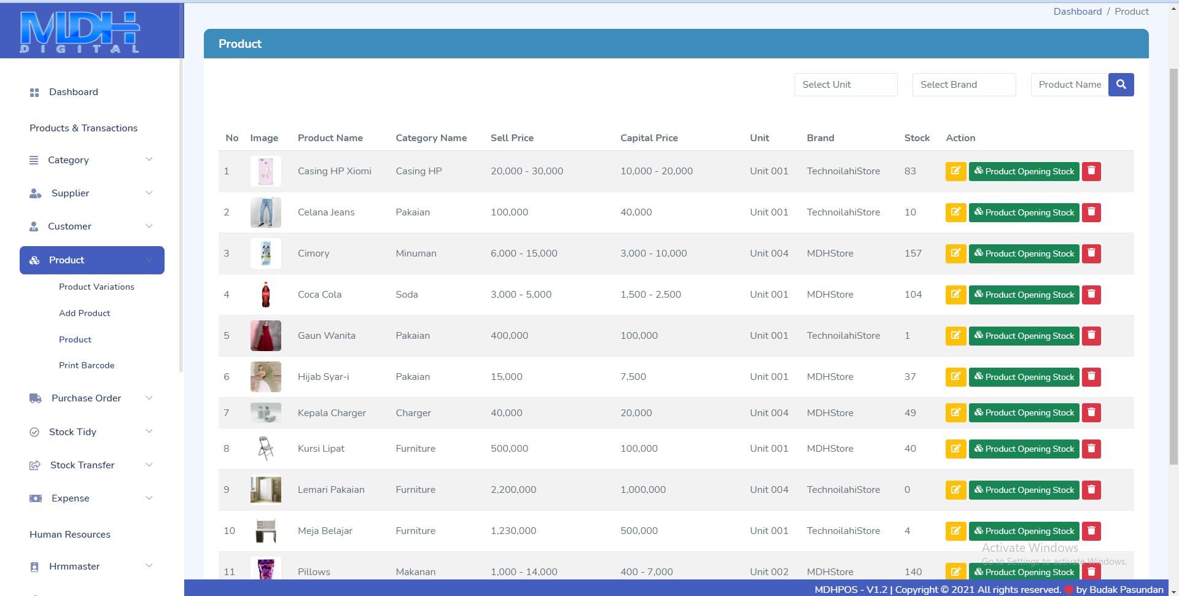The width and height of the screenshot is (1179, 596).
Task: Click edit icon for Kursi Lipat
Action: point(955,449)
